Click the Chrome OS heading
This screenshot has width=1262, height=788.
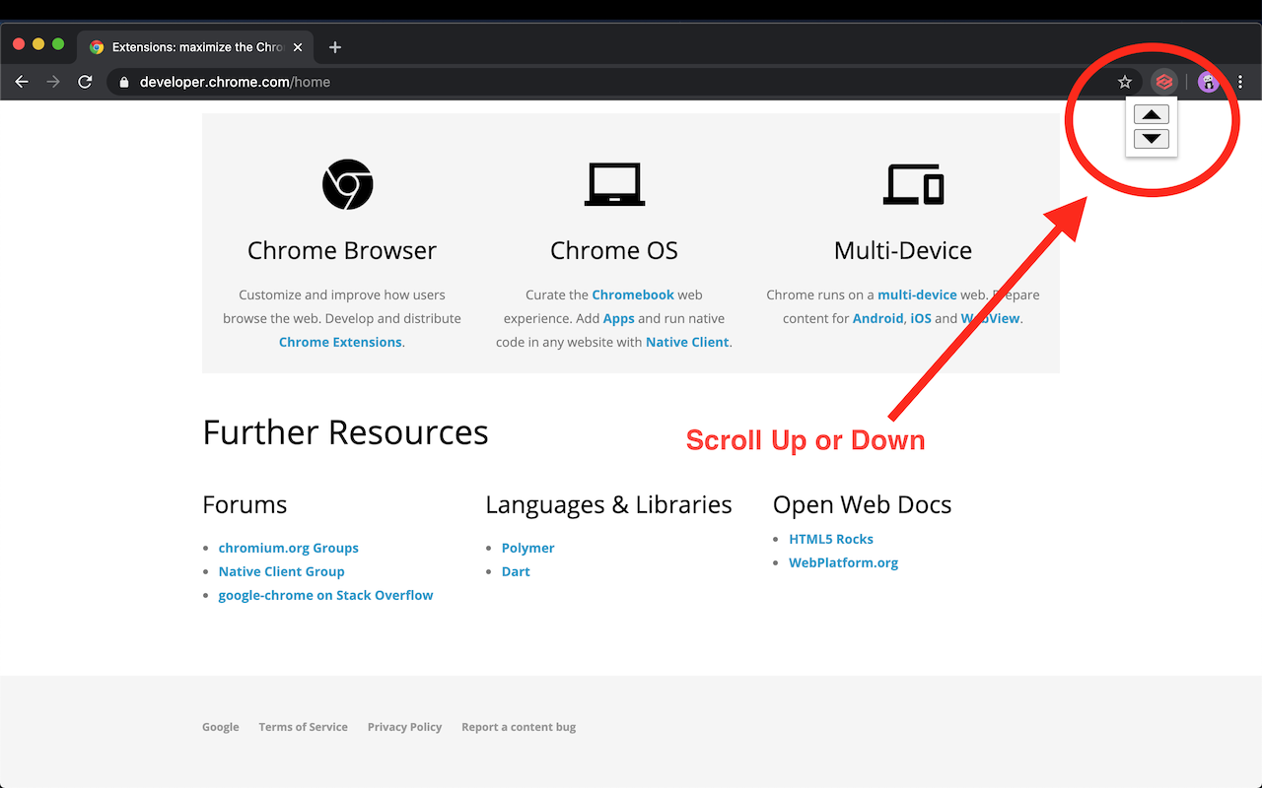[614, 250]
